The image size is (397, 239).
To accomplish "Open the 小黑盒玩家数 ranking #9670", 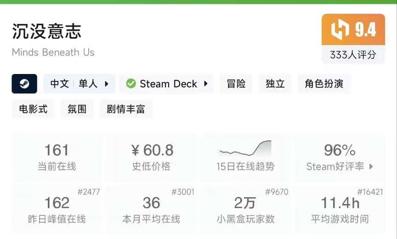I will (x=277, y=192).
